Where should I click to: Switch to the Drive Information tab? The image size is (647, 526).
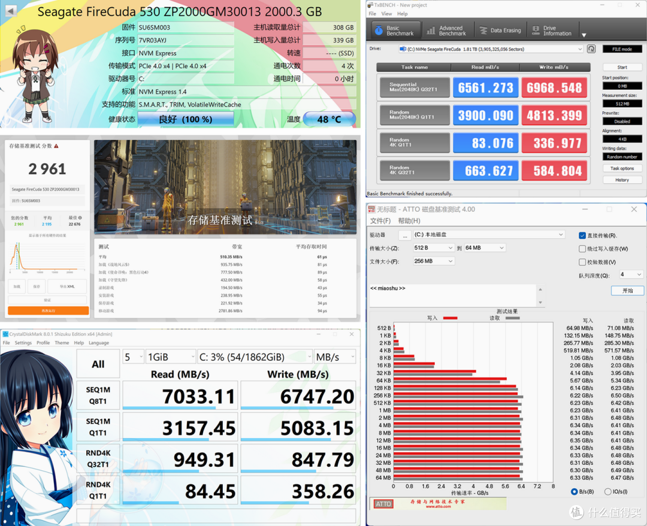tap(552, 31)
